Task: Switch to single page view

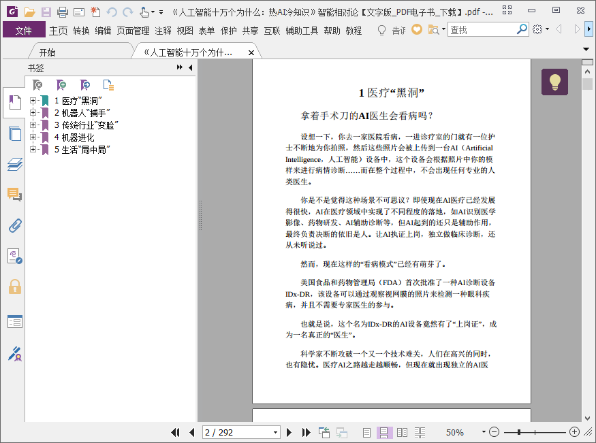Action: (x=366, y=432)
